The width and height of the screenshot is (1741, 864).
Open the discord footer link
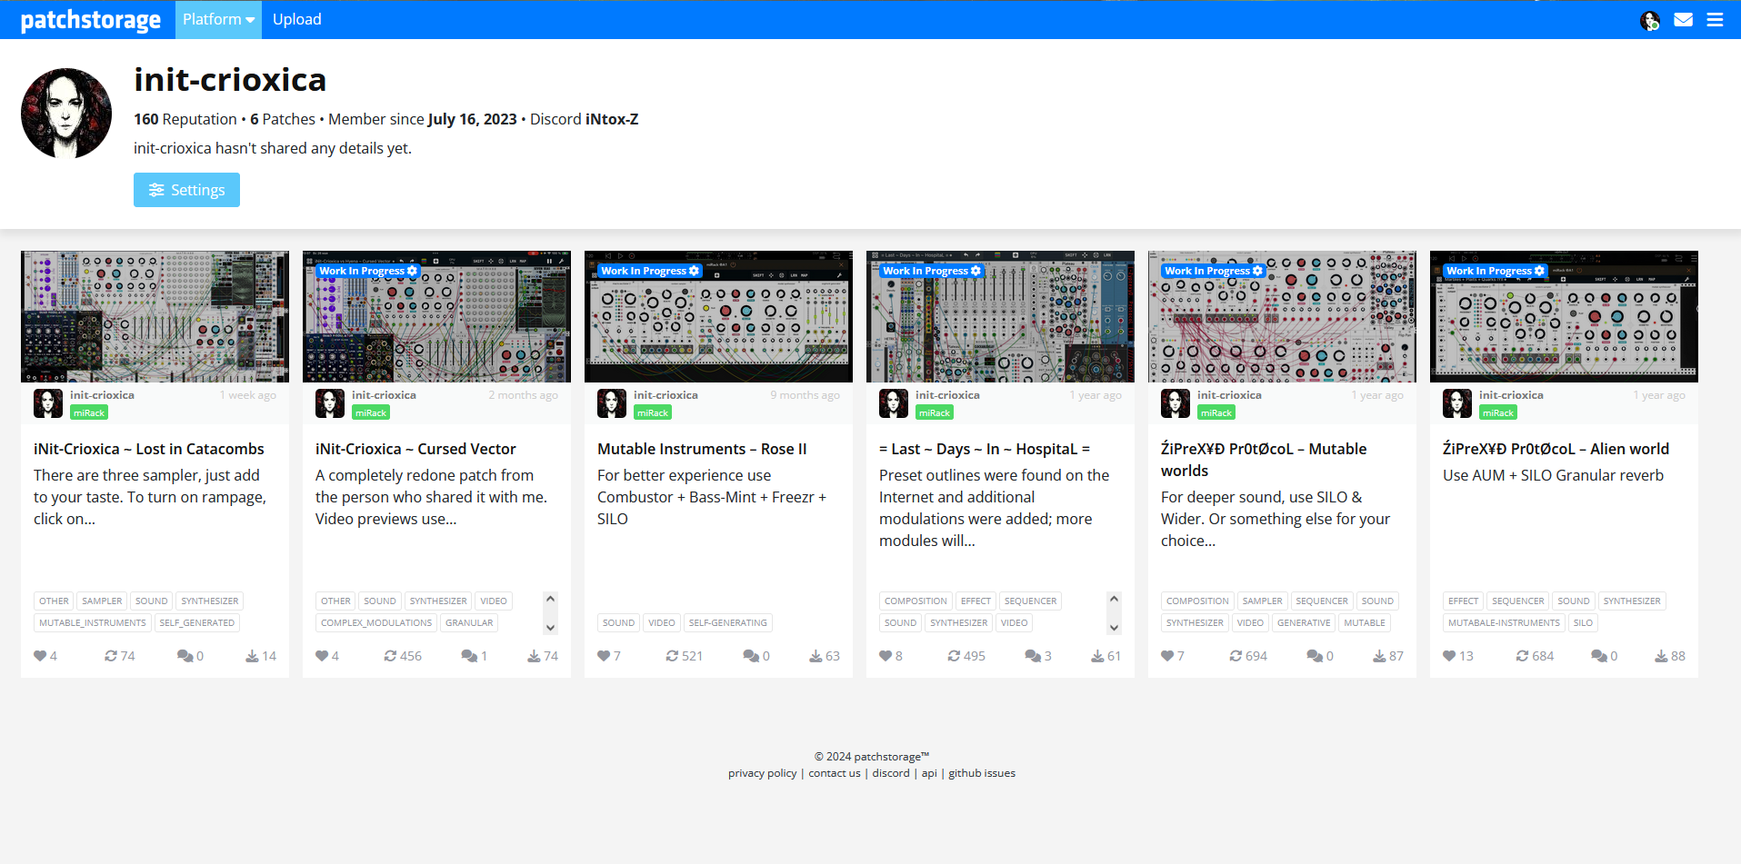[891, 773]
